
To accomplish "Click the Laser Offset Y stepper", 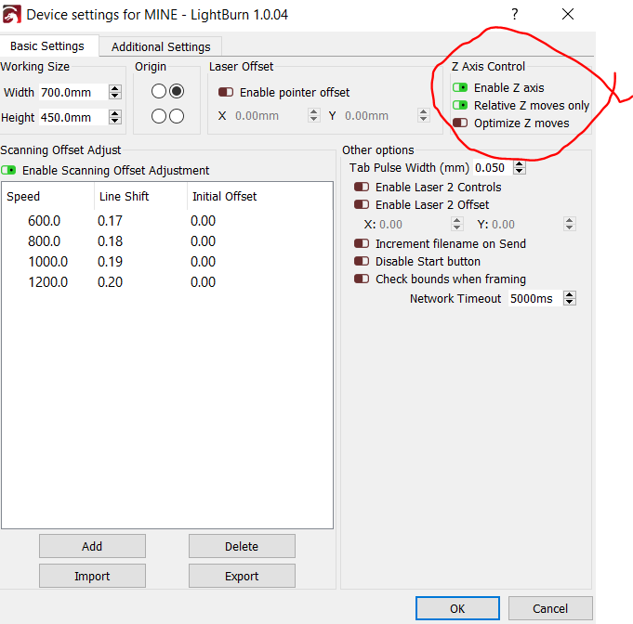I will [423, 115].
